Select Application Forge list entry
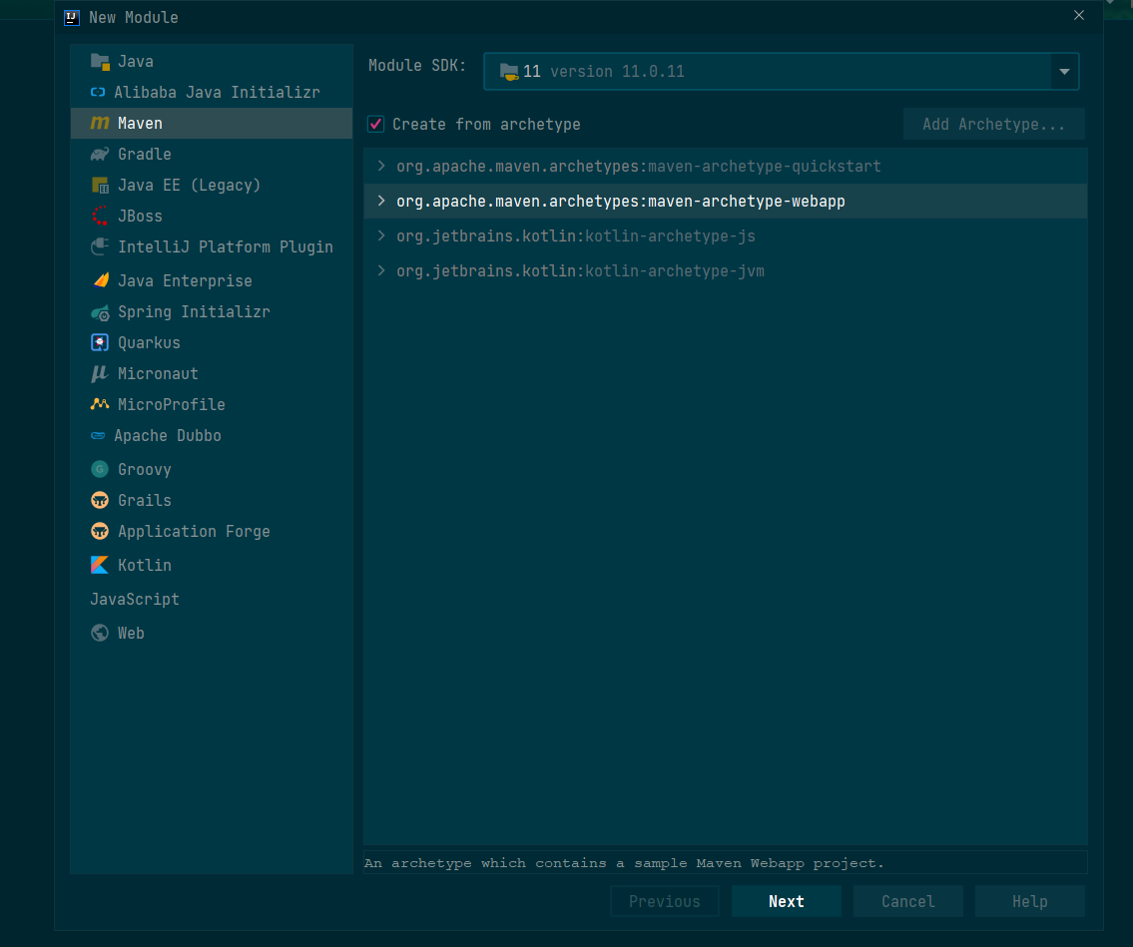Screen dimensions: 1133x947 pyautogui.click(x=212, y=532)
